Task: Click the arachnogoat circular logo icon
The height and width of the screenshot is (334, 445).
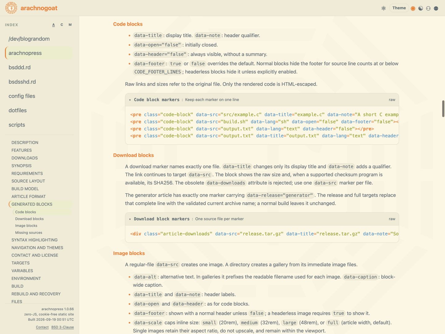Action: (x=11, y=8)
